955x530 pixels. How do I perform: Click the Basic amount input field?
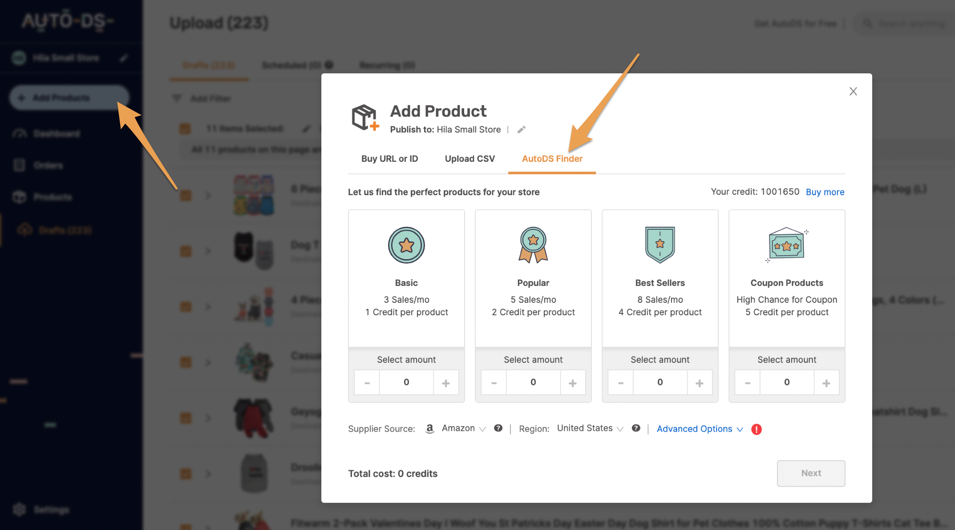(406, 382)
